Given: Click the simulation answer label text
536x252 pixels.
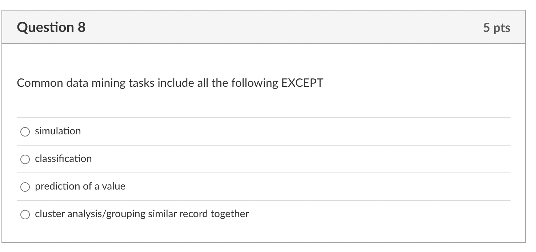Looking at the screenshot, I should [57, 131].
